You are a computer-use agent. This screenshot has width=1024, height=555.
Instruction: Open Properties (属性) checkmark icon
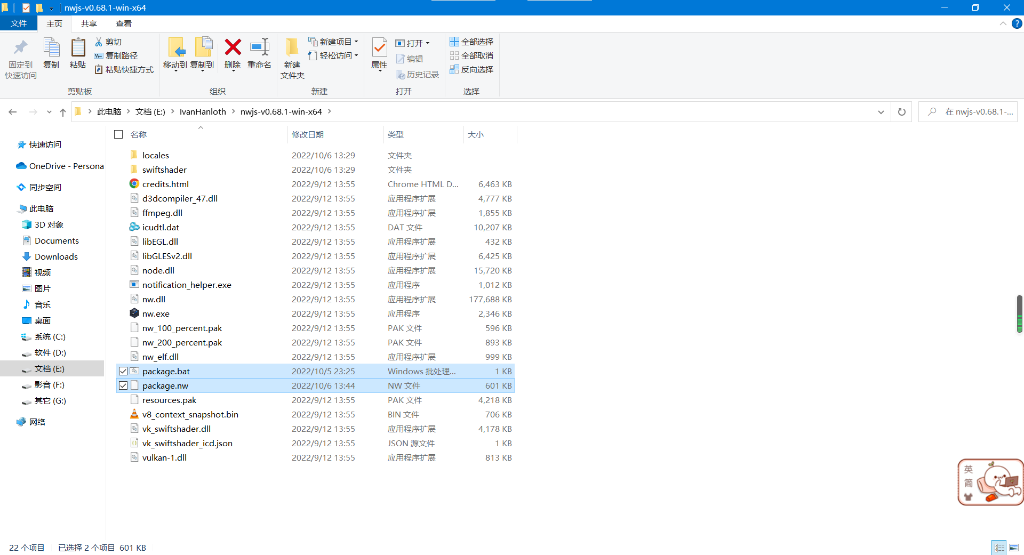[379, 48]
